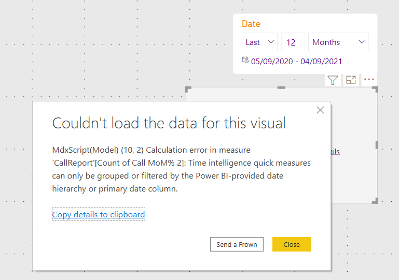Click the MdxScript error message text
This screenshot has width=399, height=280.
click(x=182, y=169)
